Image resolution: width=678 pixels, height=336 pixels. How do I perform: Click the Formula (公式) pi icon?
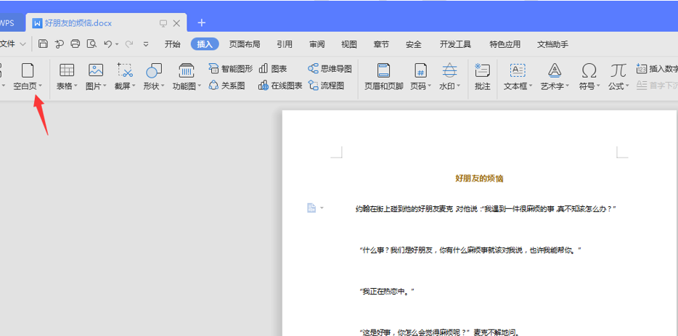tap(618, 70)
